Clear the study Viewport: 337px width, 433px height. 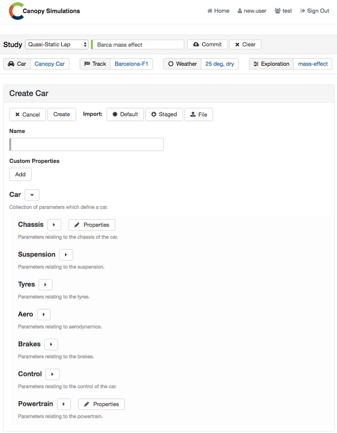(x=245, y=44)
